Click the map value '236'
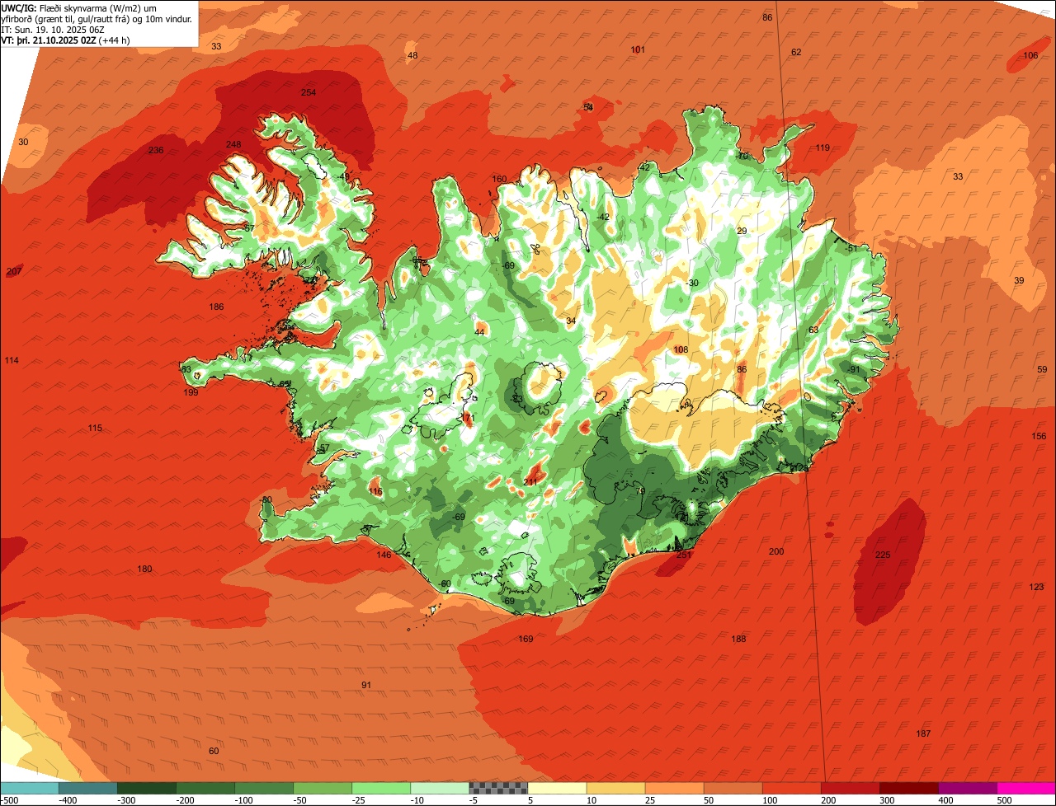The image size is (1056, 806). click(x=156, y=150)
